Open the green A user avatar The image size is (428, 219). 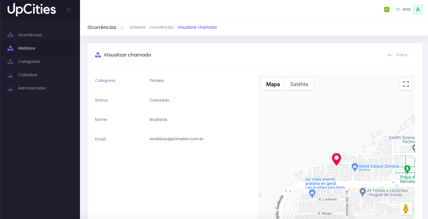[x=418, y=9]
